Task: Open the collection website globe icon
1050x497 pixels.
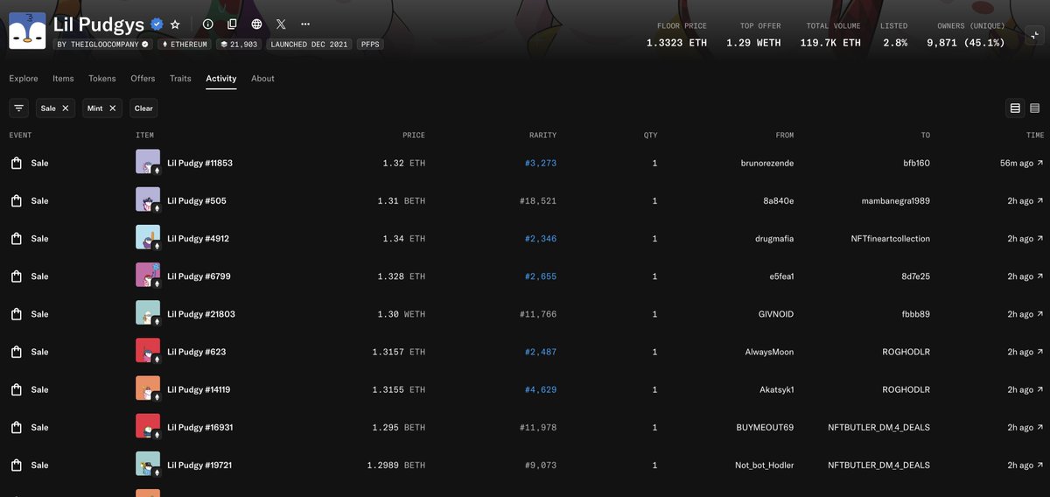Action: 256,24
